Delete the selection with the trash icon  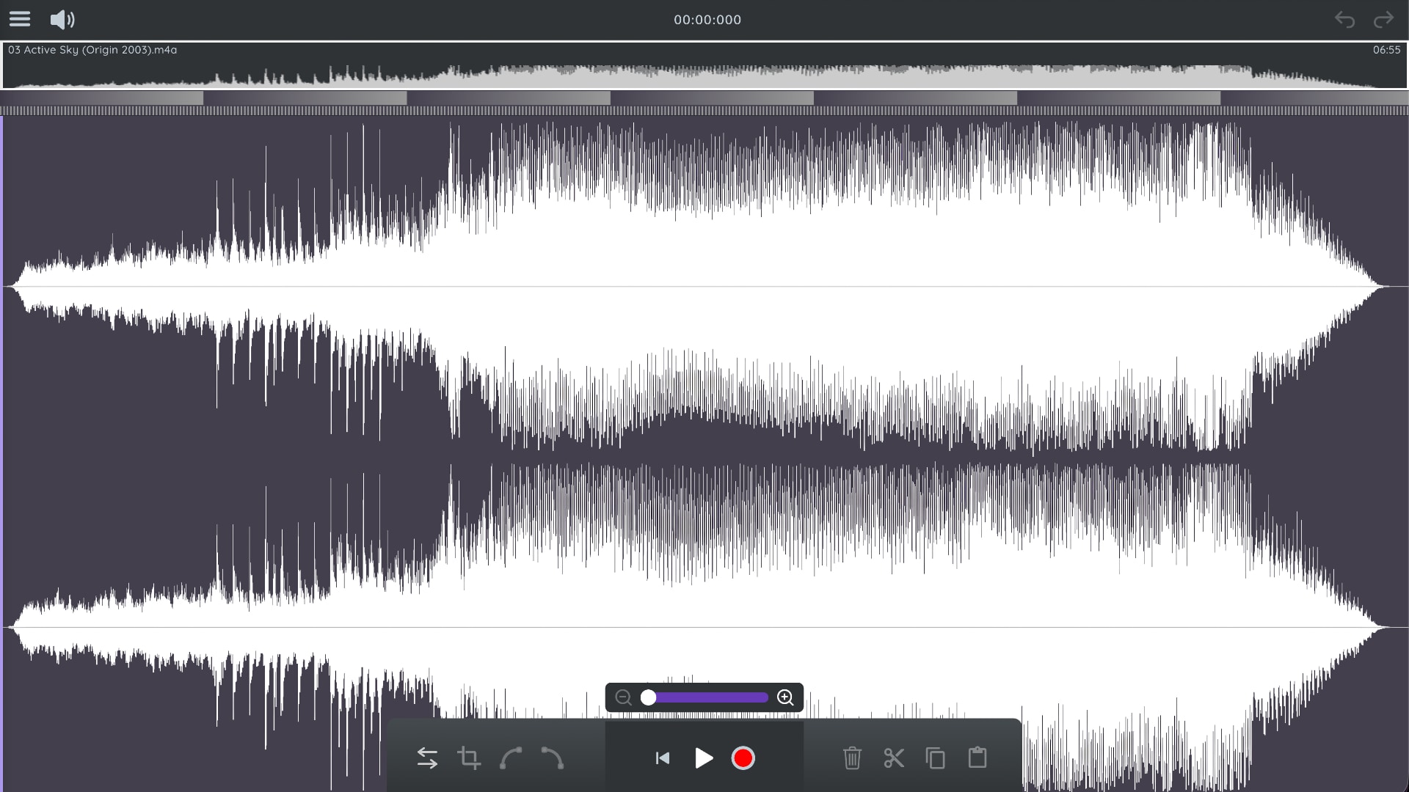[x=852, y=758]
